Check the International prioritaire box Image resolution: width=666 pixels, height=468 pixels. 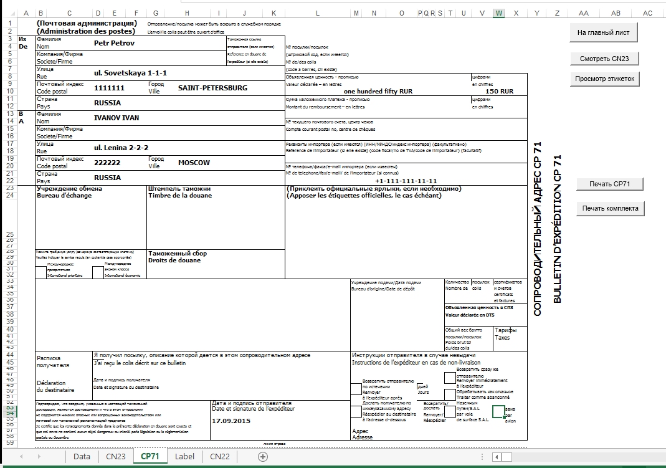41,272
